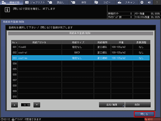Screen dimensions: 161x121
Task: Select the empty 005 registration slot
Action: [x=81, y=69]
